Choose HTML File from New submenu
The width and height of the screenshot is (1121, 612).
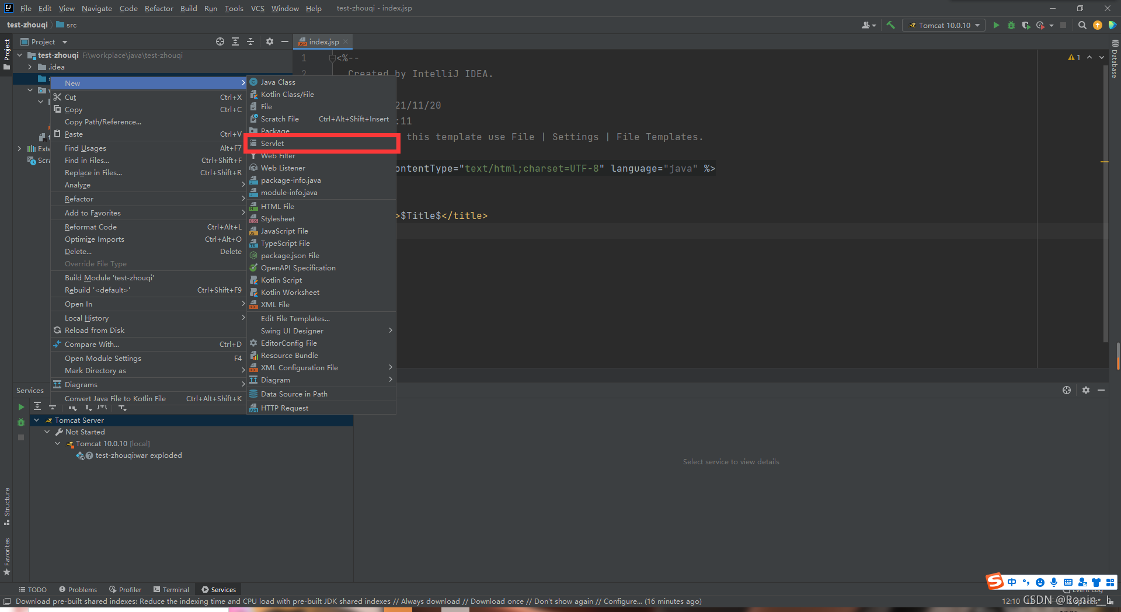point(321,206)
